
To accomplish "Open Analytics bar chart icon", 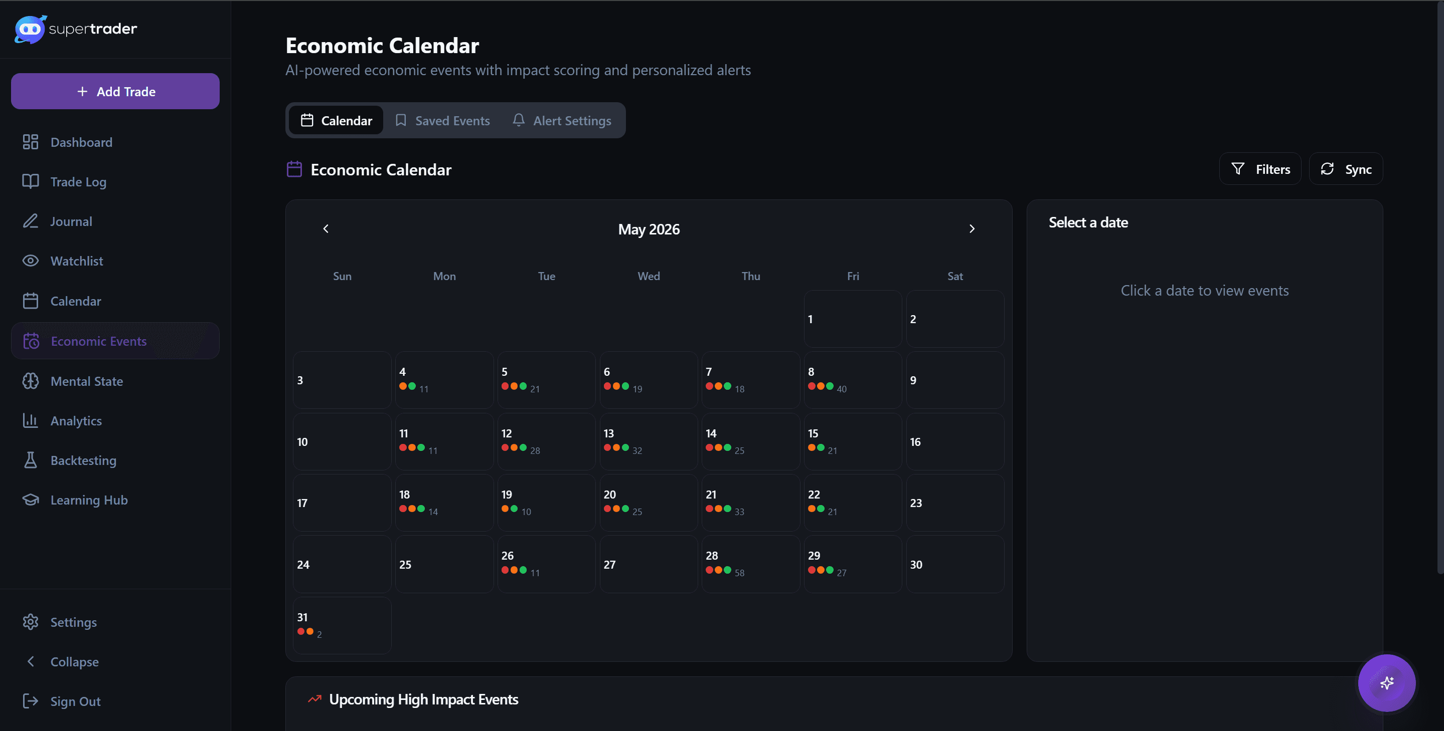I will (x=30, y=421).
